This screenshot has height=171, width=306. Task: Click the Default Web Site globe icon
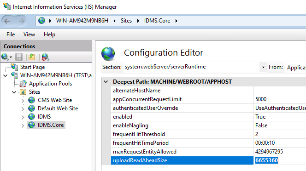point(32,108)
